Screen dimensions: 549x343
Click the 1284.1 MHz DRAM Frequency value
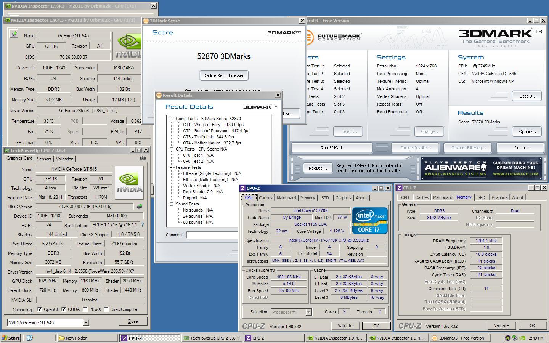tap(486, 240)
